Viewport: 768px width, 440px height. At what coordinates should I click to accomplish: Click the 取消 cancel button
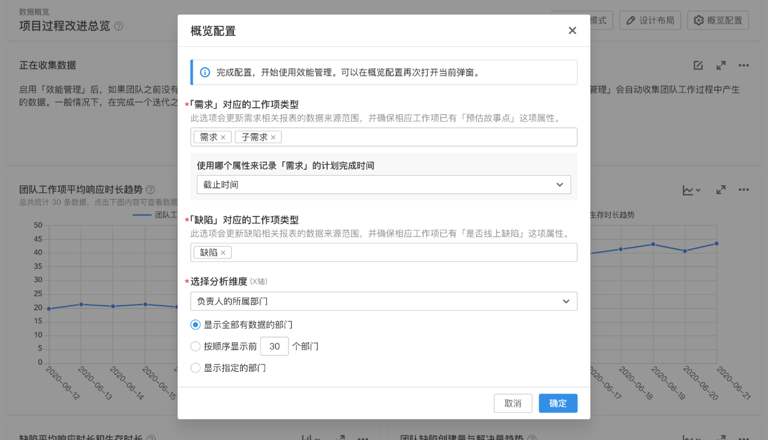tap(513, 403)
